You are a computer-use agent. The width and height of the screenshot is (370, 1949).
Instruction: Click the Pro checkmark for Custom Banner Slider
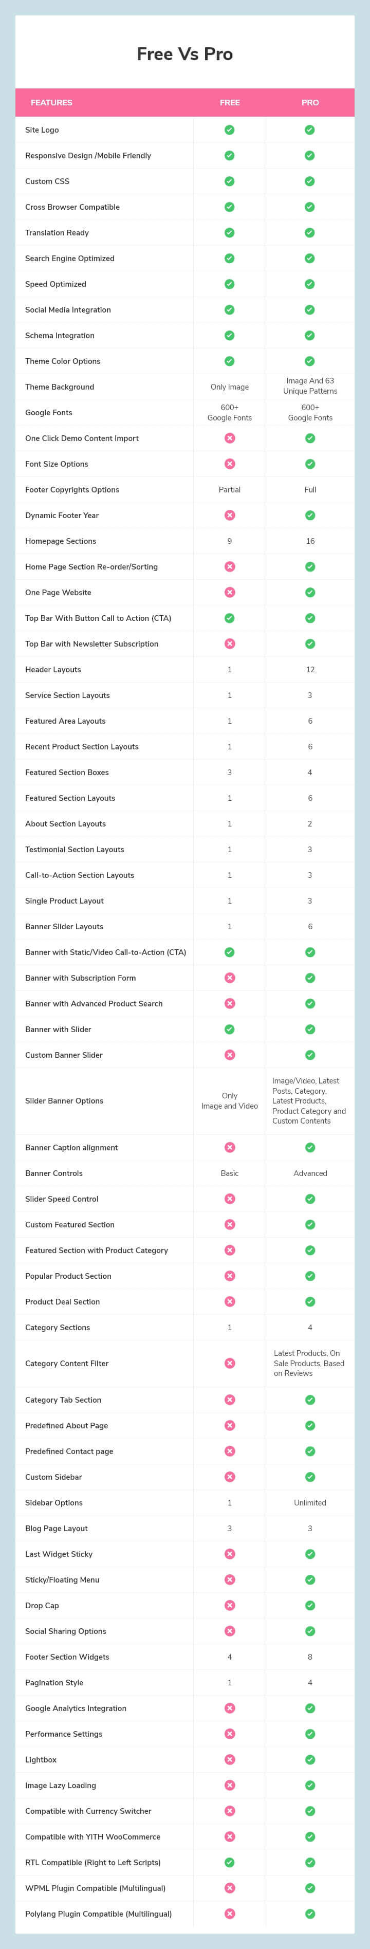(x=309, y=1055)
